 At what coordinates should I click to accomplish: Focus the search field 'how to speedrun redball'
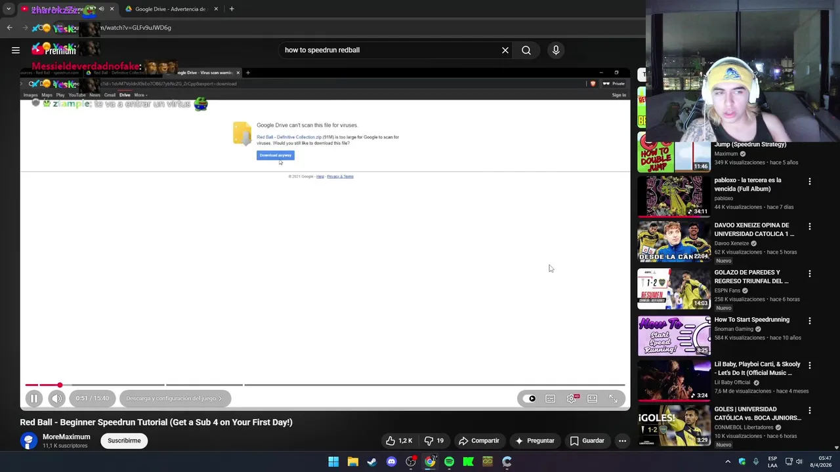[x=390, y=50]
